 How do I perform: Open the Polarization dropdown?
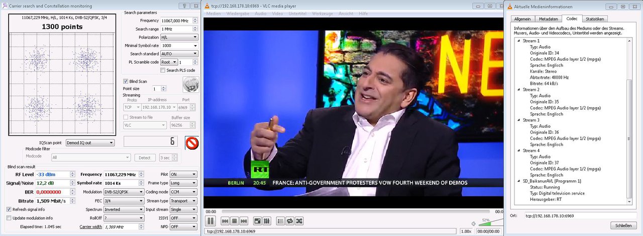(179, 38)
